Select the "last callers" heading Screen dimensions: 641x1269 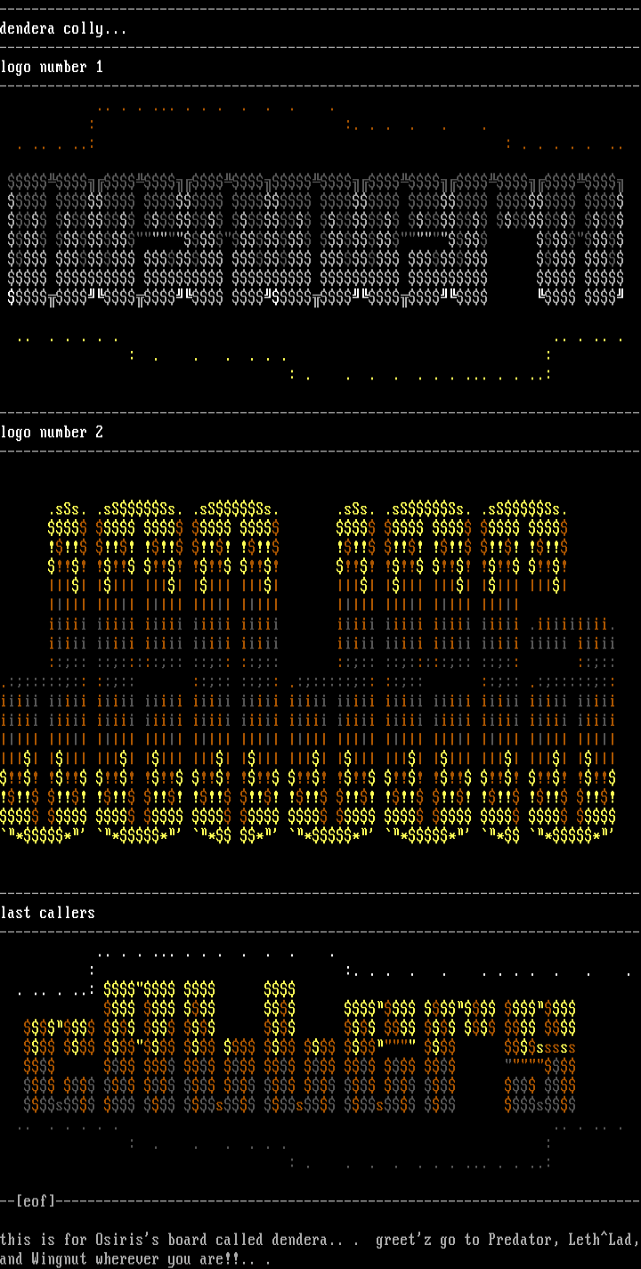[47, 913]
